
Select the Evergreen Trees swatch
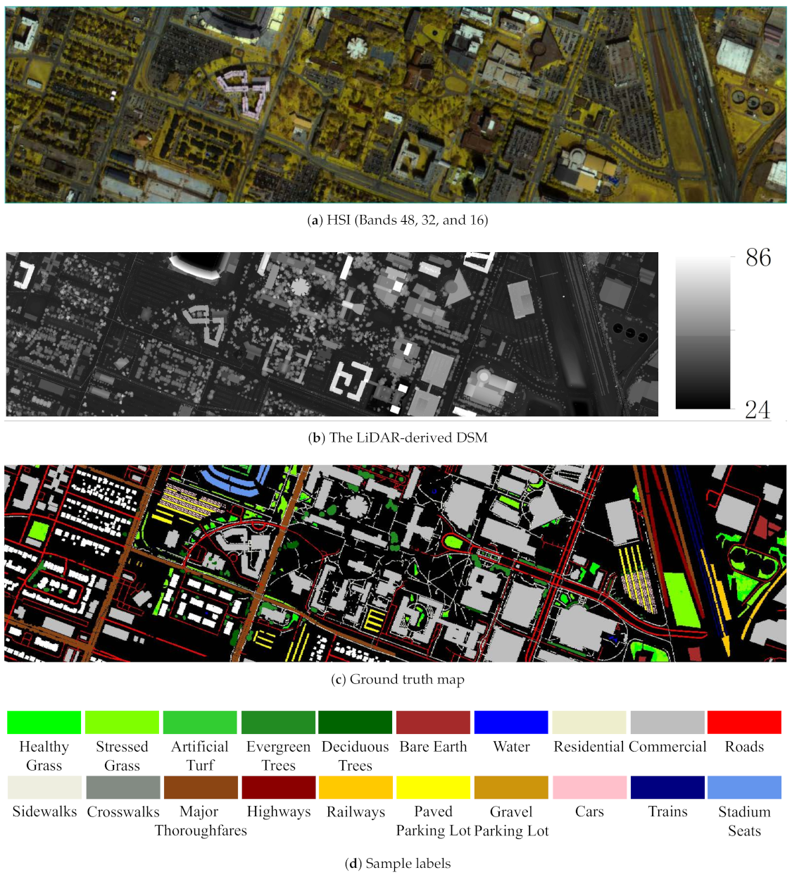pyautogui.click(x=277, y=722)
